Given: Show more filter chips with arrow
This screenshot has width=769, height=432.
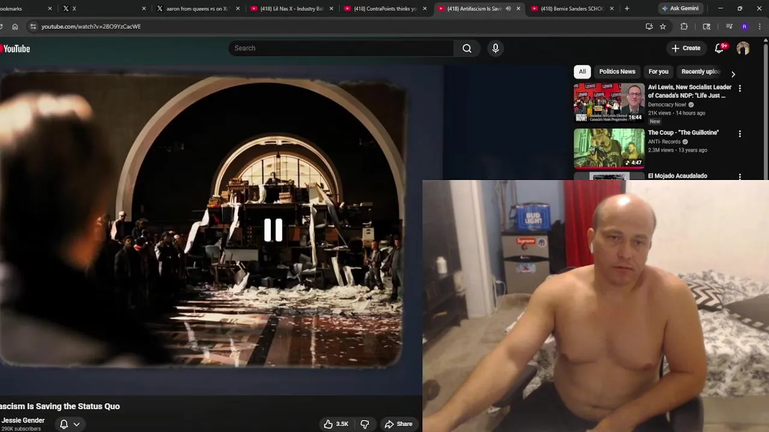Looking at the screenshot, I should pos(733,74).
